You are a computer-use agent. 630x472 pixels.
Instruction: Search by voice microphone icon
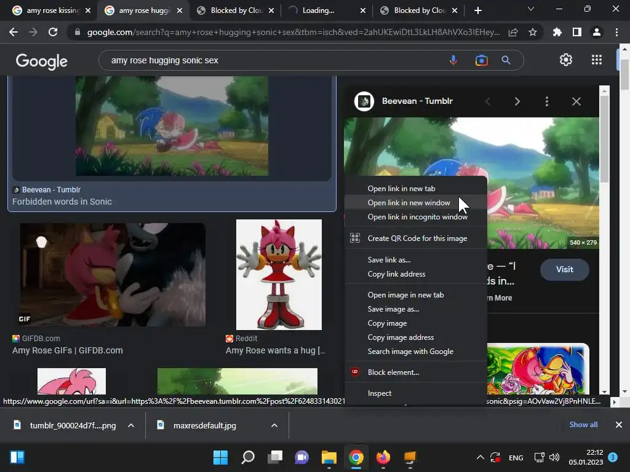(453, 60)
